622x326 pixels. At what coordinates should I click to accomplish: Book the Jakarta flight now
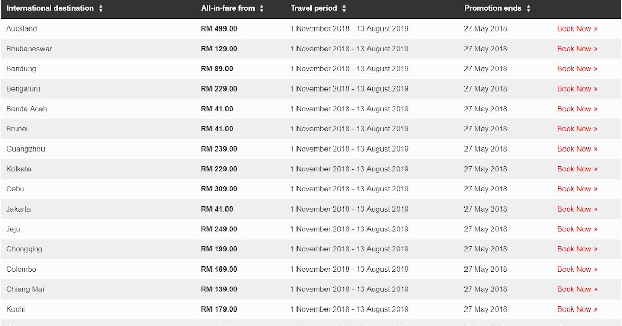pyautogui.click(x=577, y=209)
